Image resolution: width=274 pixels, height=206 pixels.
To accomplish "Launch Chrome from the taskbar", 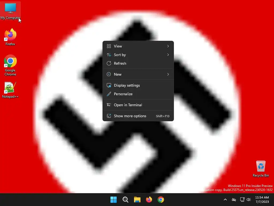I will click(x=161, y=200).
